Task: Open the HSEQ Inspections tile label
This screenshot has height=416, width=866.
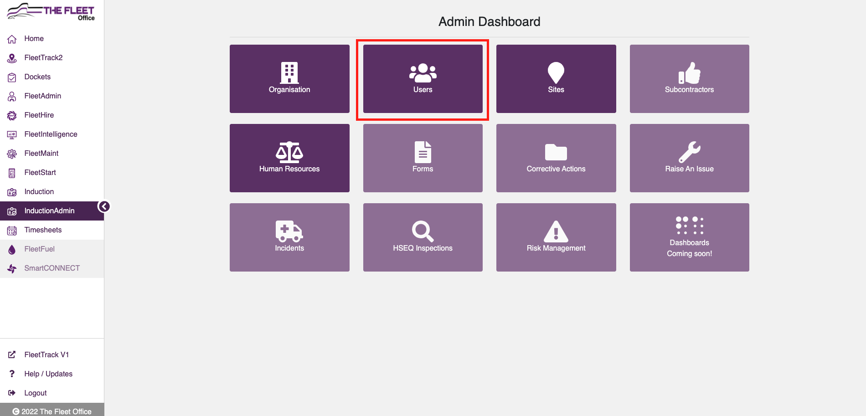Action: tap(423, 248)
